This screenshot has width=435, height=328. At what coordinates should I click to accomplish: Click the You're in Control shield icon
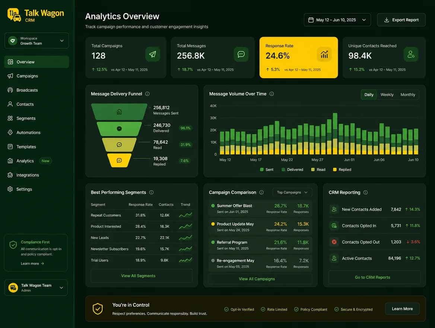pyautogui.click(x=98, y=309)
